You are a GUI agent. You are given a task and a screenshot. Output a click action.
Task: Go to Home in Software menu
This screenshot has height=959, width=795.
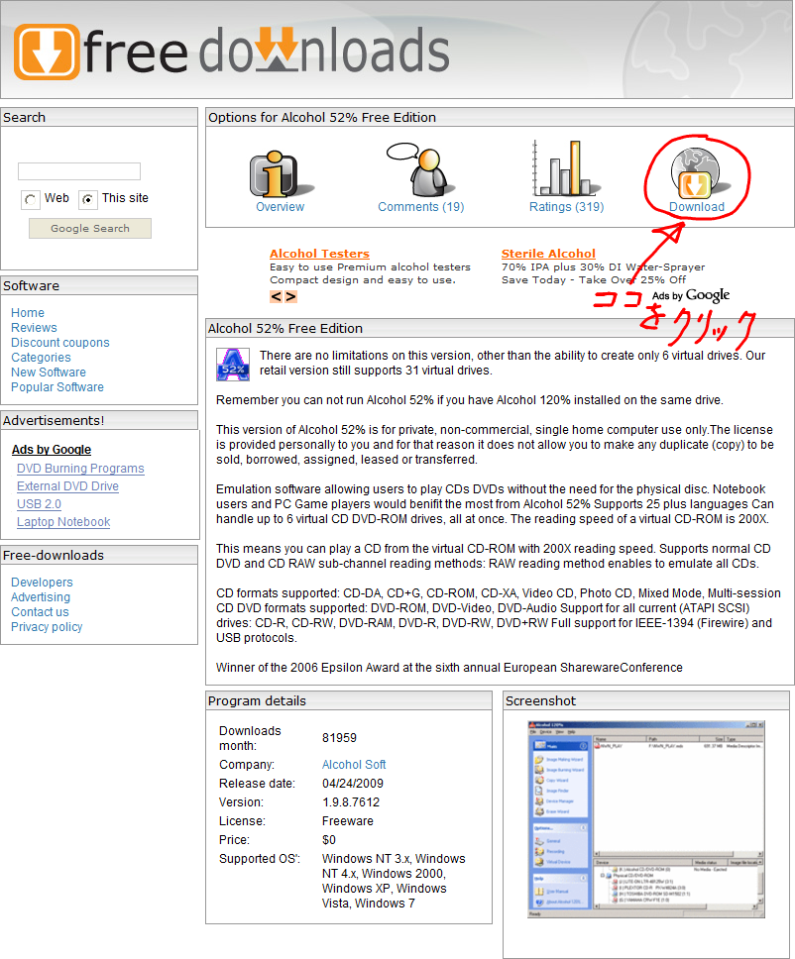tap(28, 312)
